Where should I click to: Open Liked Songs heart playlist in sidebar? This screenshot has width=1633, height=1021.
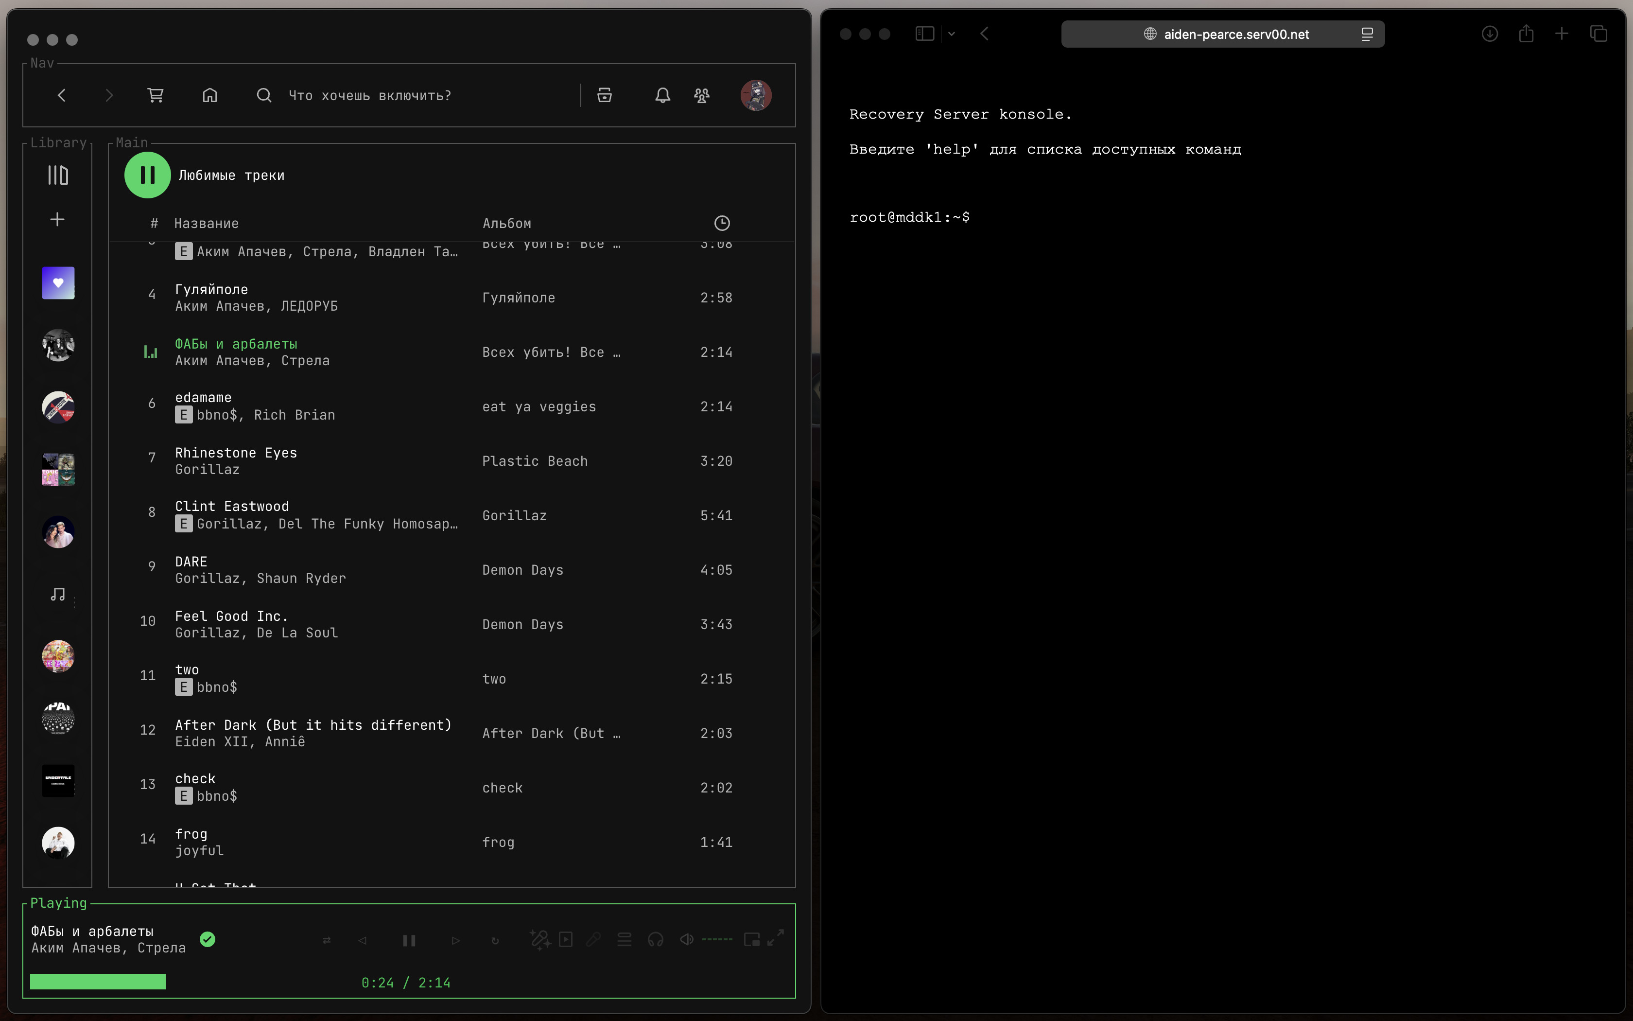[58, 283]
